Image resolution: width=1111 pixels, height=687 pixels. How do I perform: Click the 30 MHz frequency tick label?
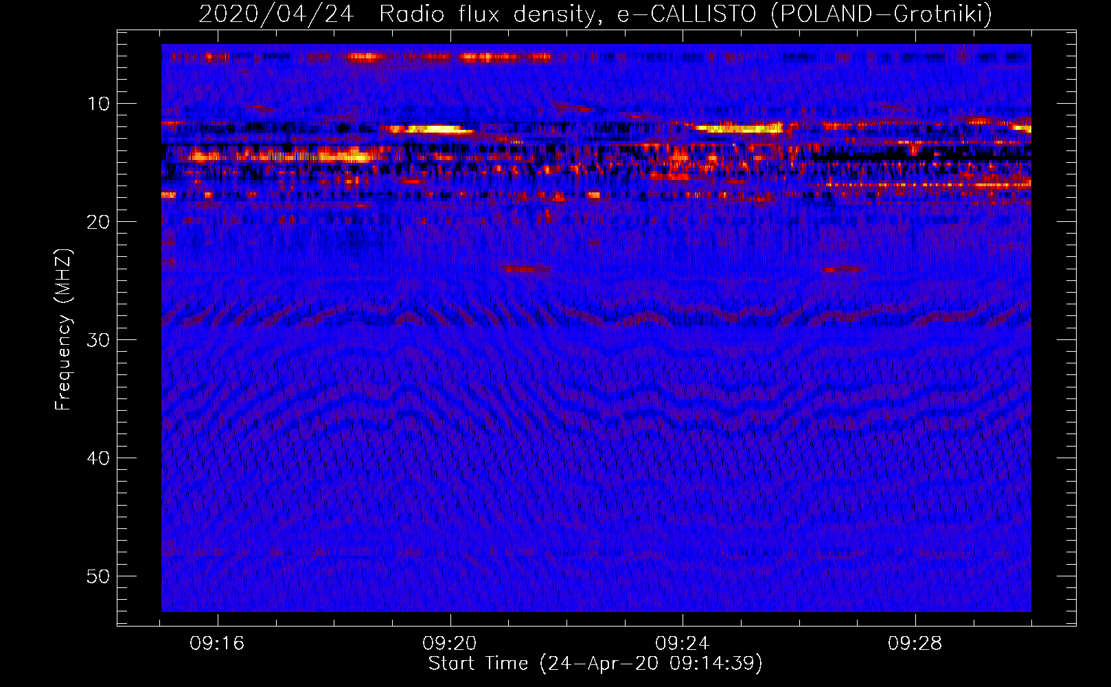point(99,340)
